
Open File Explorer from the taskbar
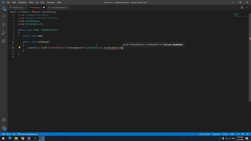point(16,138)
